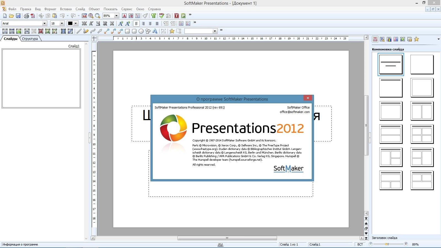This screenshot has width=441, height=248.
Task: Export to PDF using the PDF icon
Action: click(33, 16)
